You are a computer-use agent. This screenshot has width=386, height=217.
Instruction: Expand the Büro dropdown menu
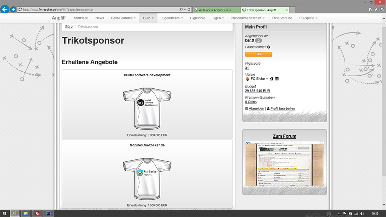tap(148, 18)
